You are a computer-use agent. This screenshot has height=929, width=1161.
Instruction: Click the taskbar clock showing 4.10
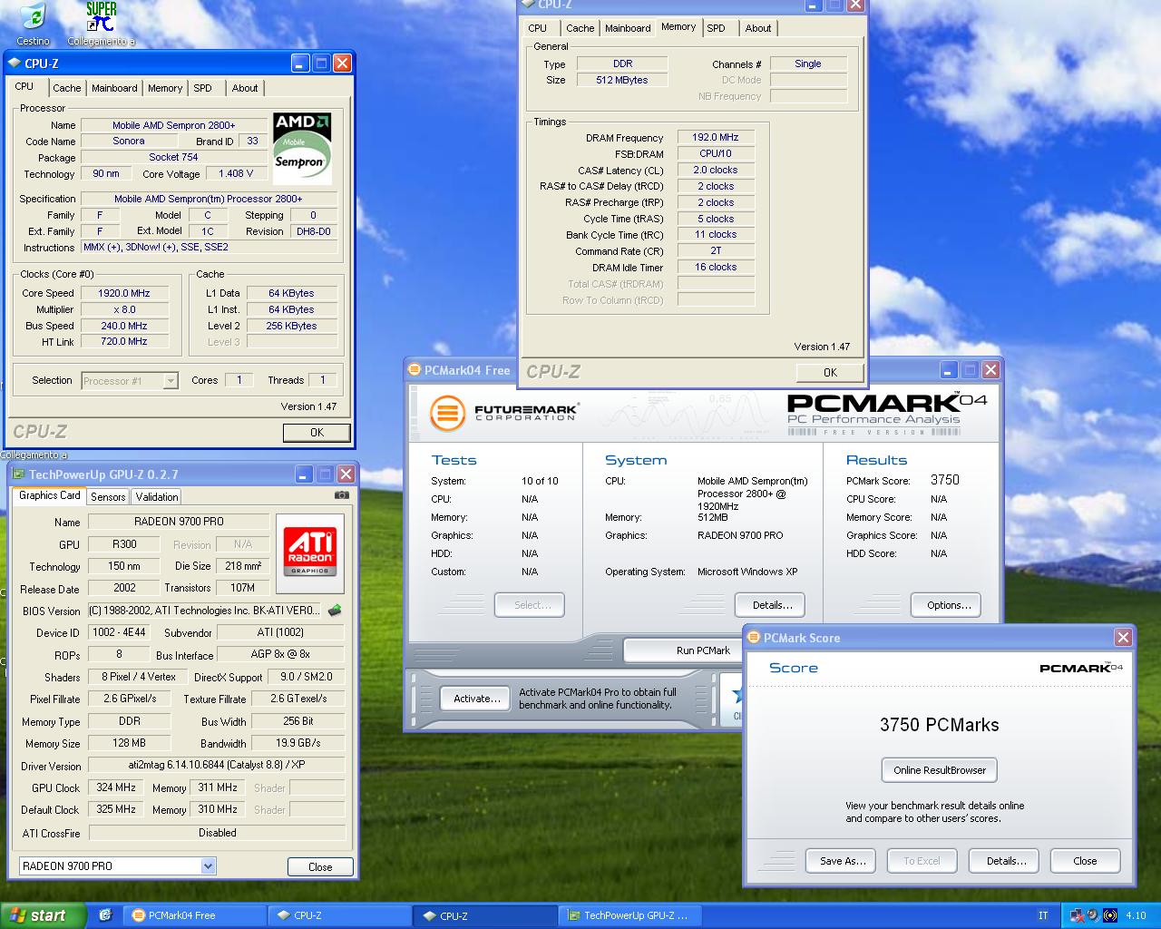(1136, 916)
